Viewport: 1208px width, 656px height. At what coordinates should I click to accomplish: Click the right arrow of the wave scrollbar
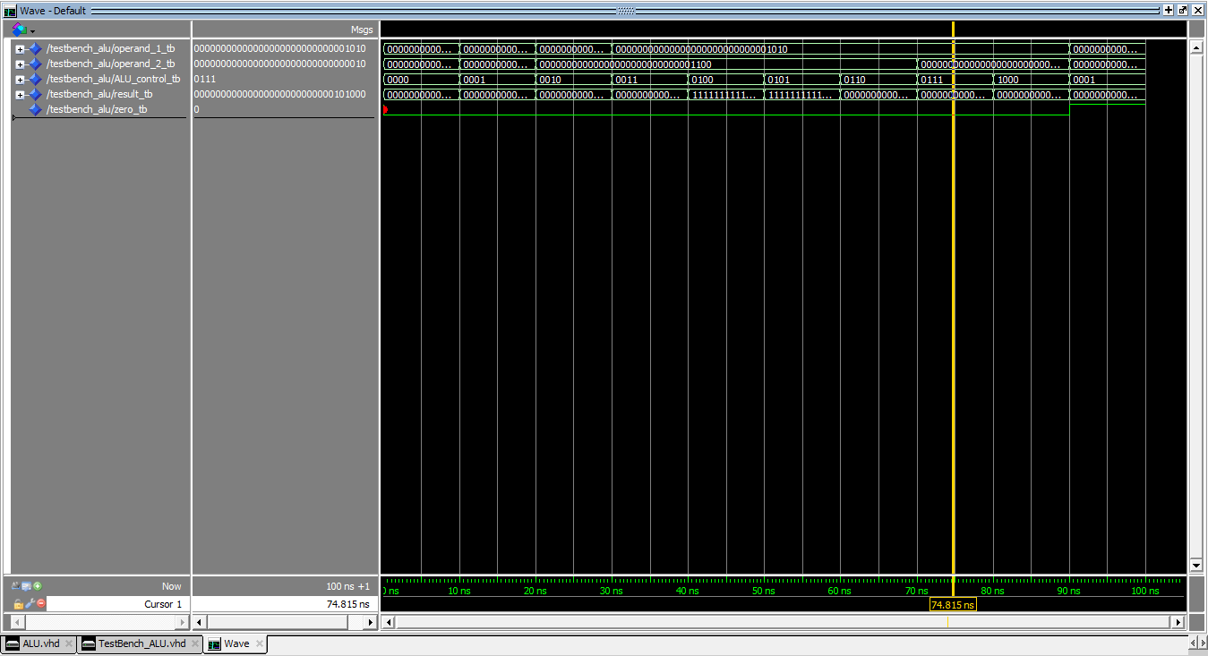click(1176, 621)
